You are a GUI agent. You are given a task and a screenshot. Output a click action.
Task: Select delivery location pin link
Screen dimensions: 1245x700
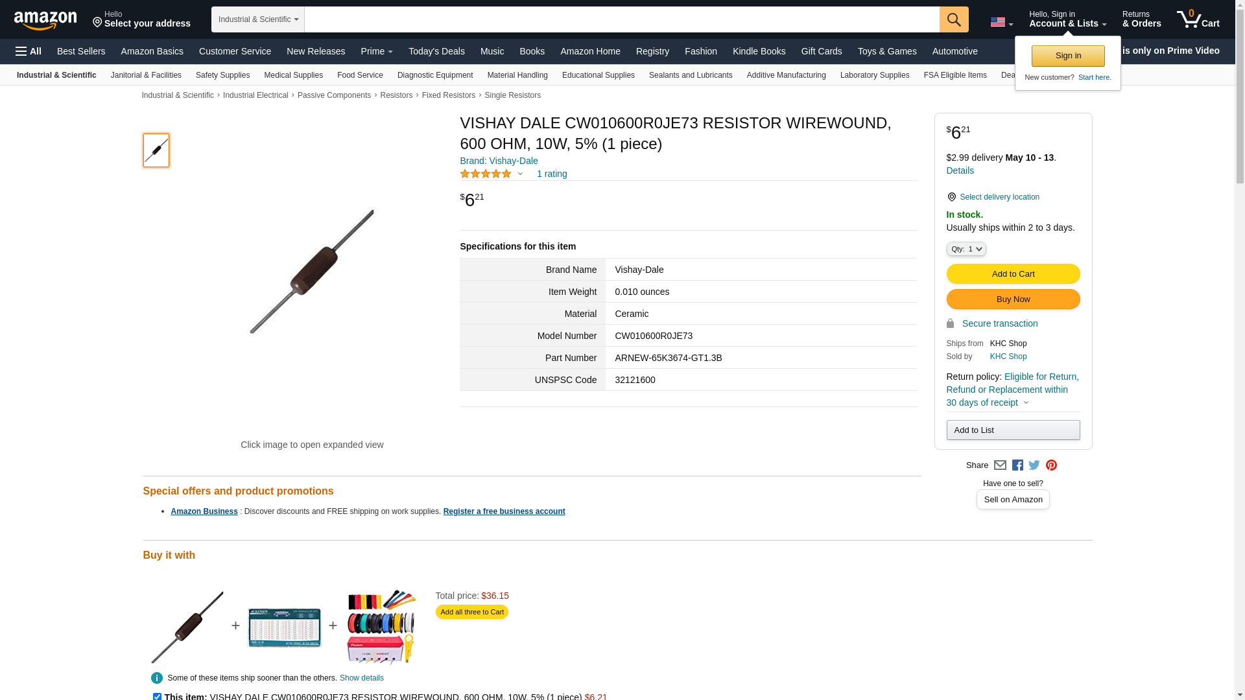(993, 197)
